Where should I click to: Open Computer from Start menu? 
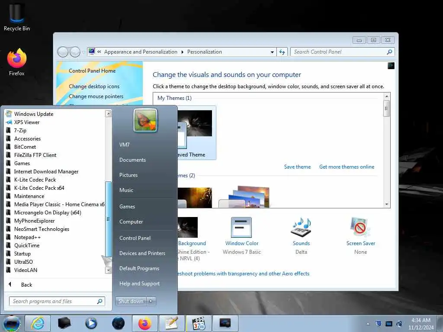coord(131,222)
